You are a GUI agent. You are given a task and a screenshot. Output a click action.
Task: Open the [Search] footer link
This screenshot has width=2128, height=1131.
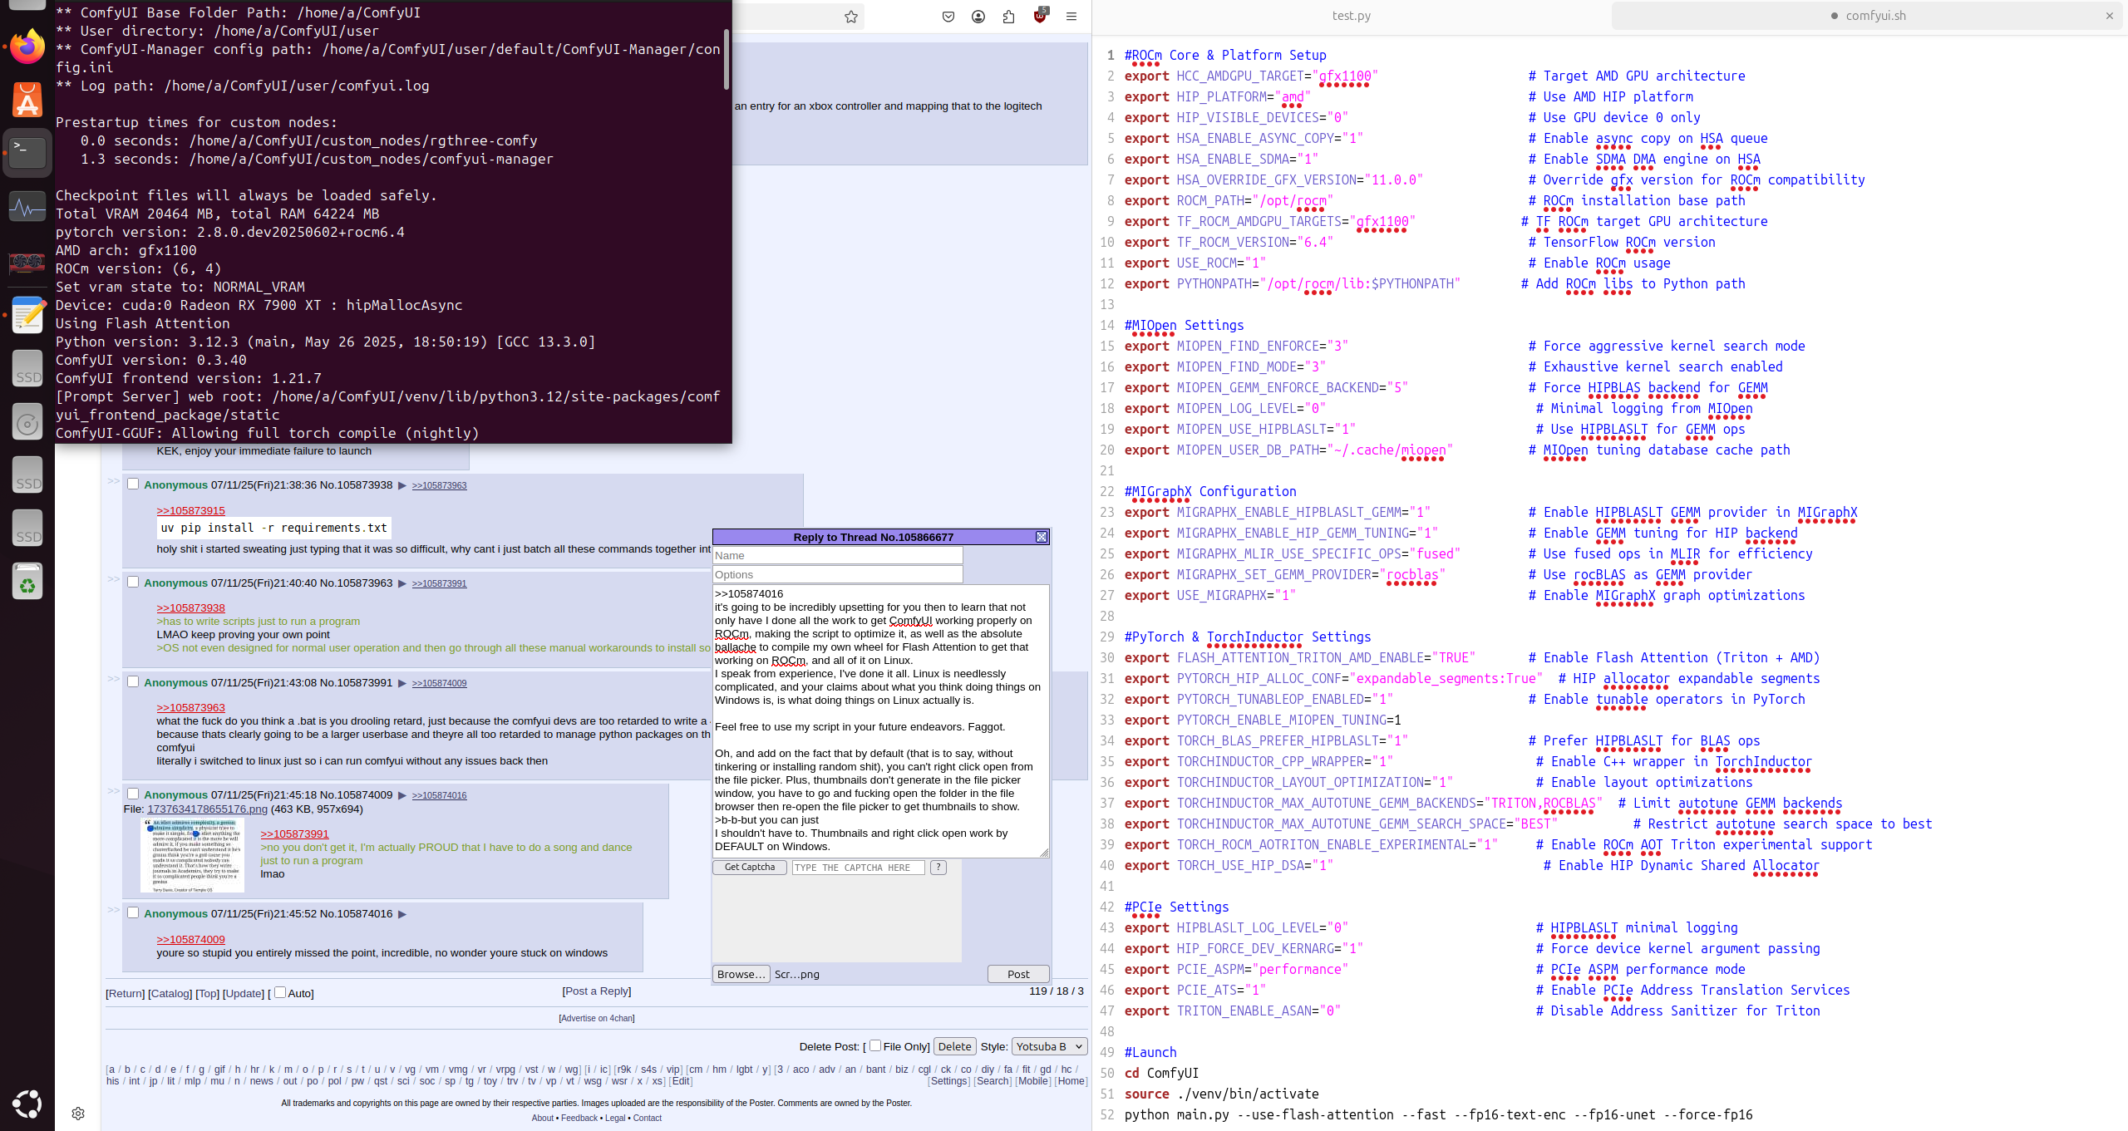[x=993, y=1081]
